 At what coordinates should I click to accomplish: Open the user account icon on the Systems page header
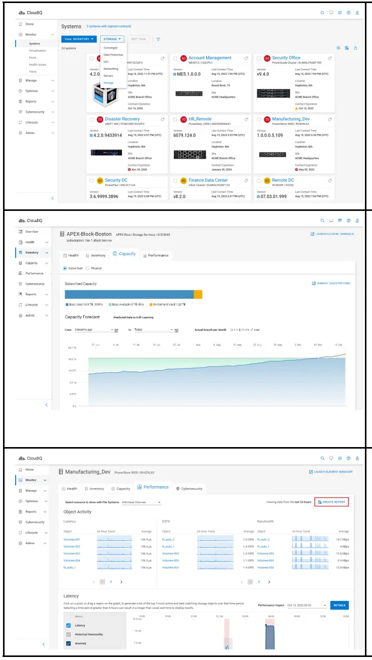[x=357, y=13]
